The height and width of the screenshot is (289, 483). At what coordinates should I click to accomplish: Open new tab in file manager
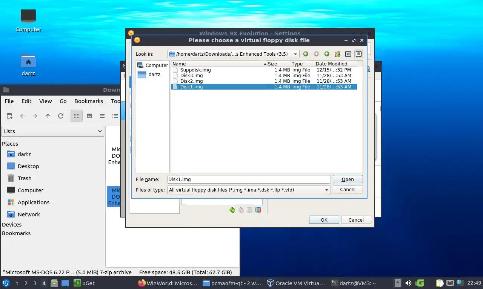pyautogui.click(x=9, y=116)
